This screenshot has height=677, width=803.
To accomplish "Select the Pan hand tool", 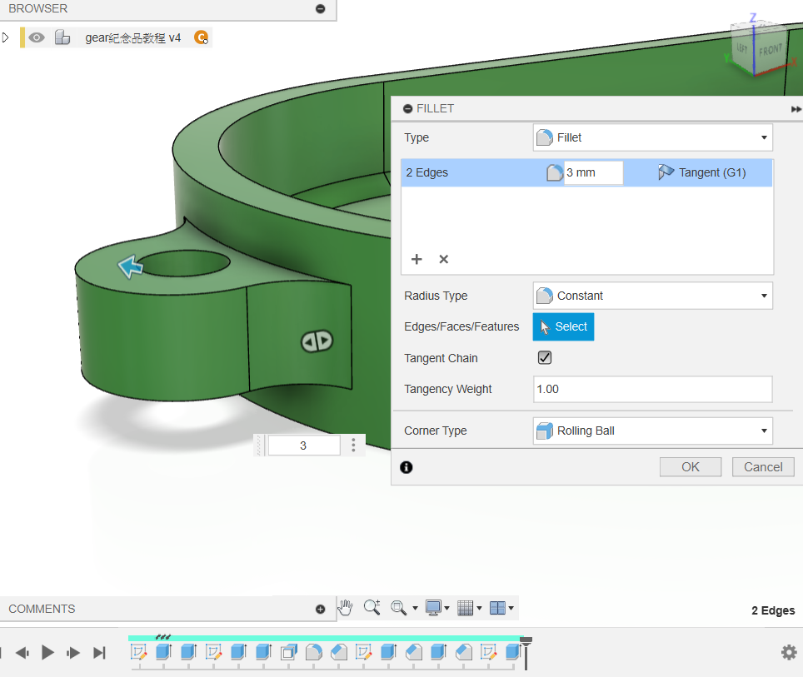I will (x=346, y=608).
